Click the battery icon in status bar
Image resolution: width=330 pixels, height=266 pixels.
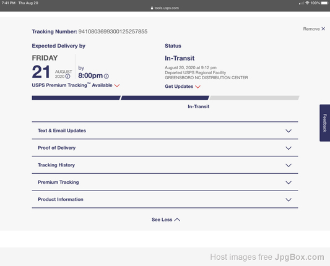[x=324, y=3]
